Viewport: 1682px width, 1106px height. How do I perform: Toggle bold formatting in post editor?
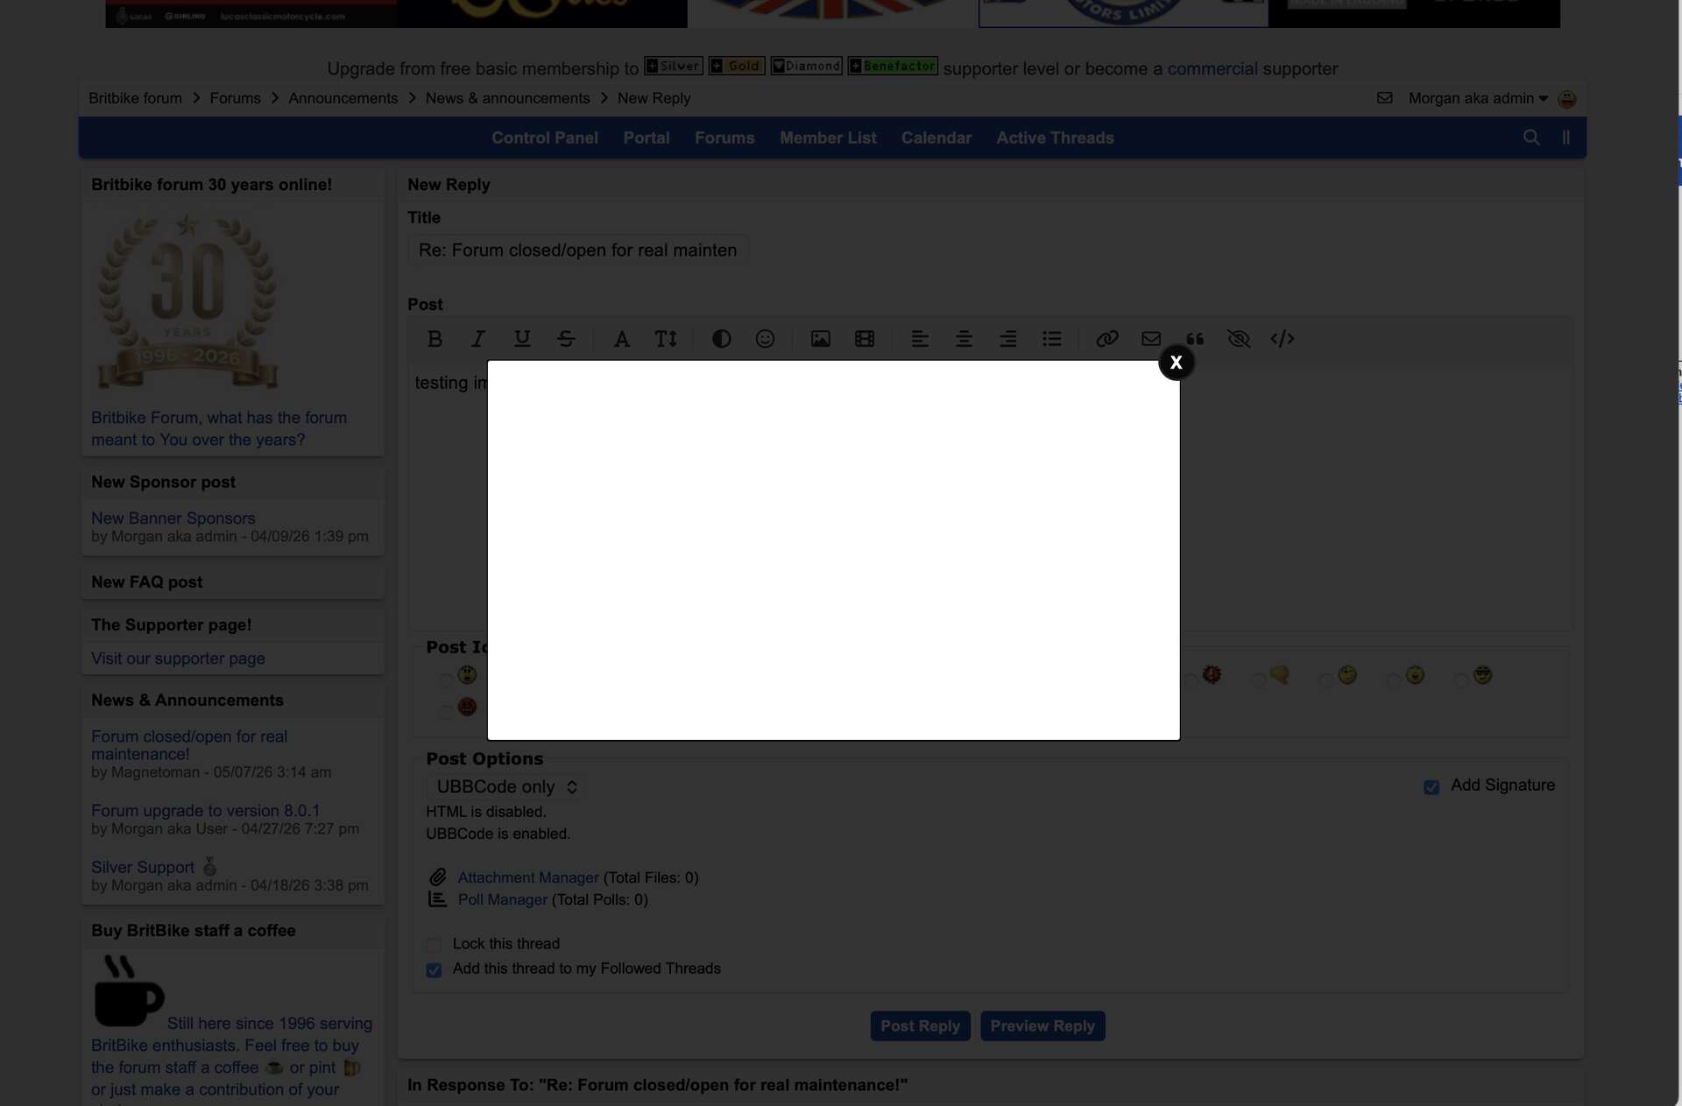(x=435, y=339)
